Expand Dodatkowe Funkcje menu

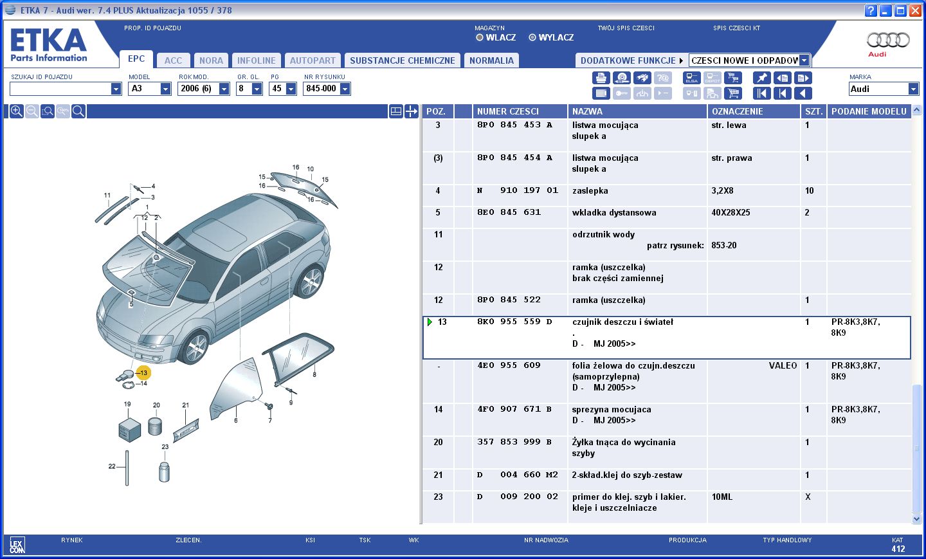tap(631, 60)
